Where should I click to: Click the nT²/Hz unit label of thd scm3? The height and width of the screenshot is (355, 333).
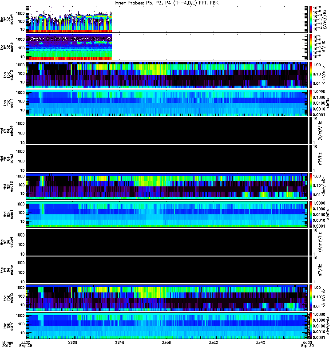[x=321, y=158]
